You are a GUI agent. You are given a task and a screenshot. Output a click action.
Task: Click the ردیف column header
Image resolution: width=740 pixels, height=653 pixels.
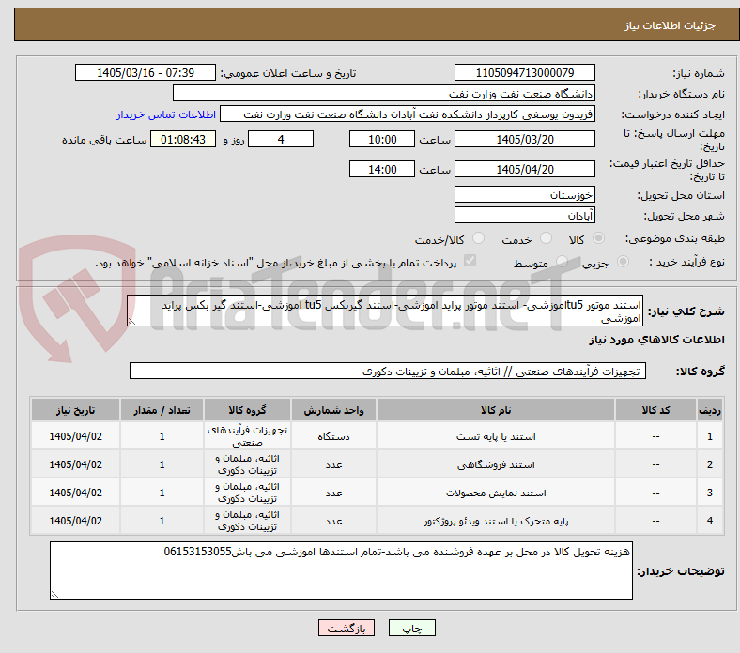(709, 410)
